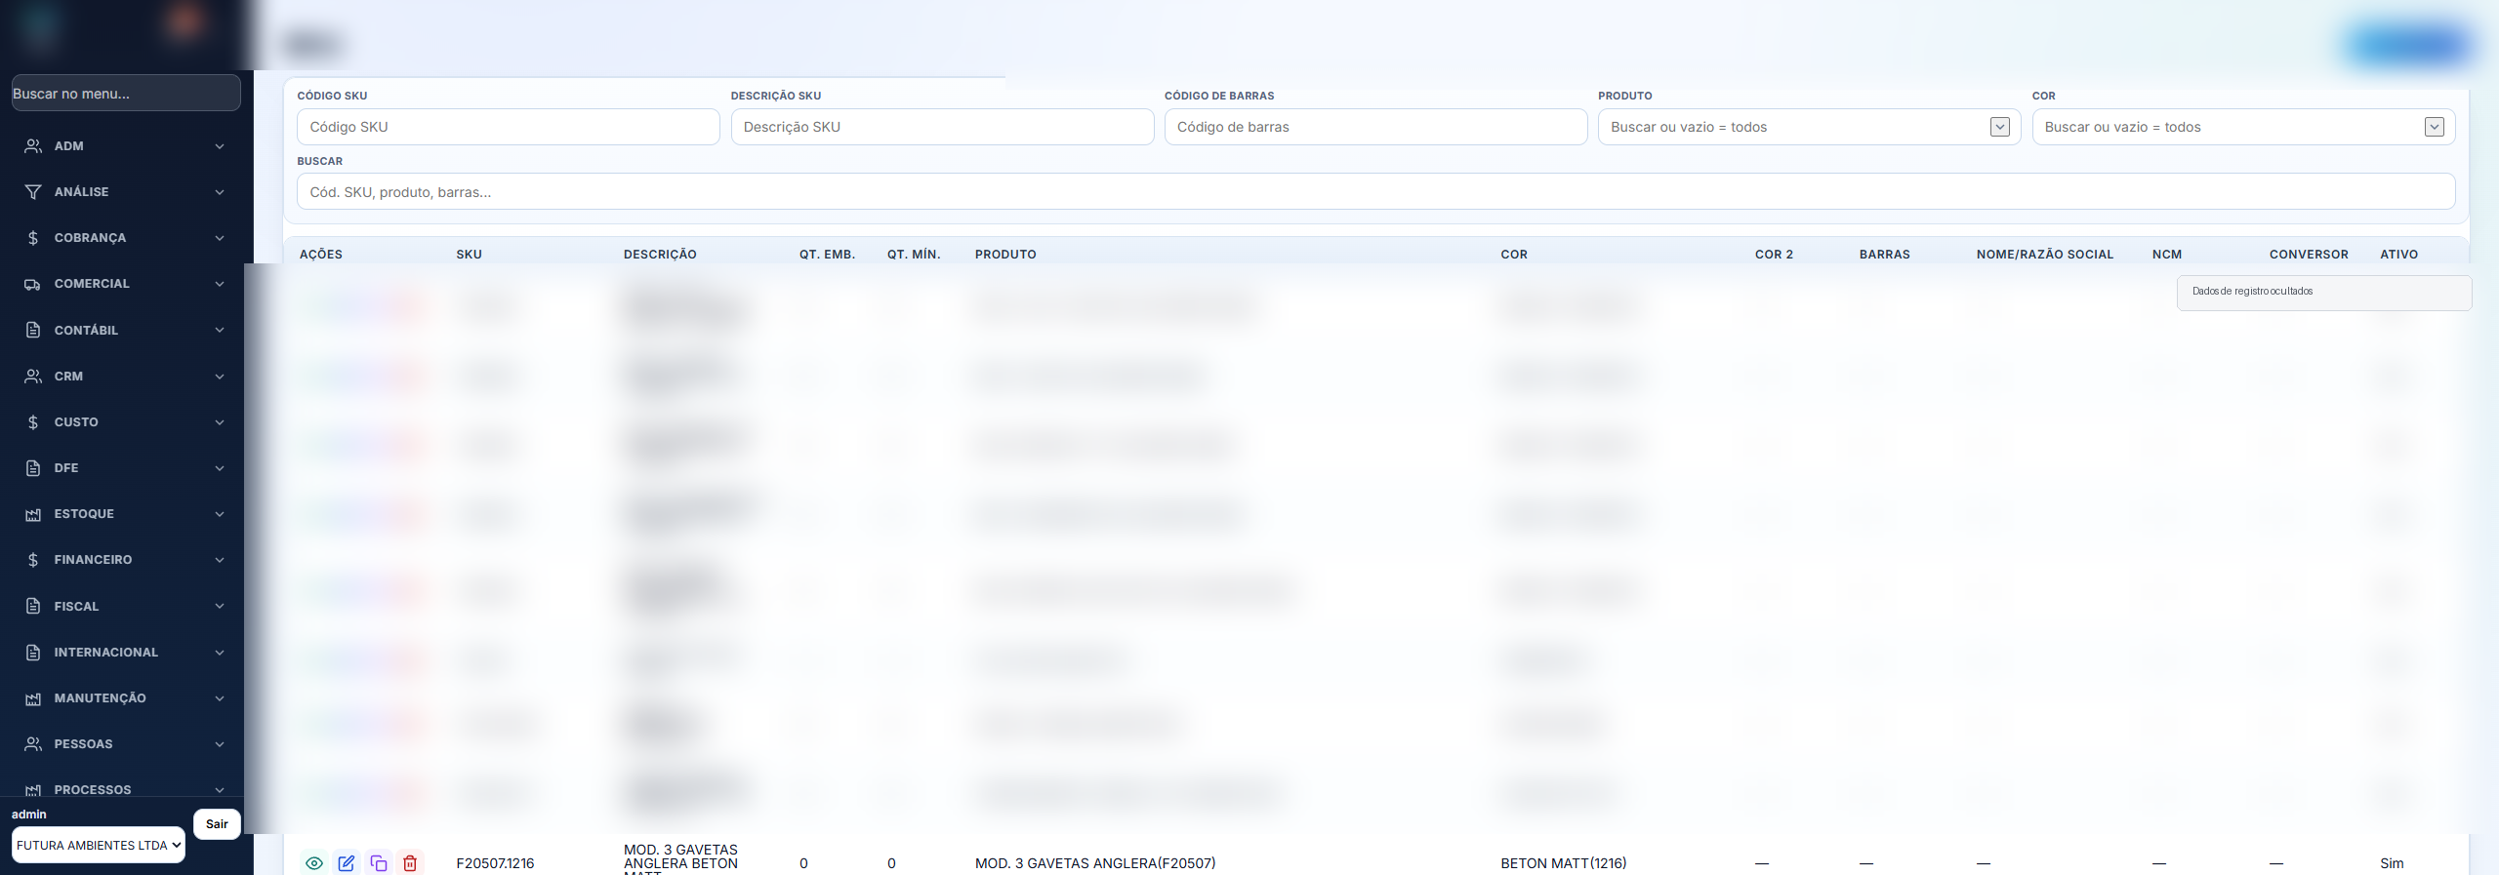
Task: Open the COR filter dropdown arrow
Action: [x=2435, y=127]
